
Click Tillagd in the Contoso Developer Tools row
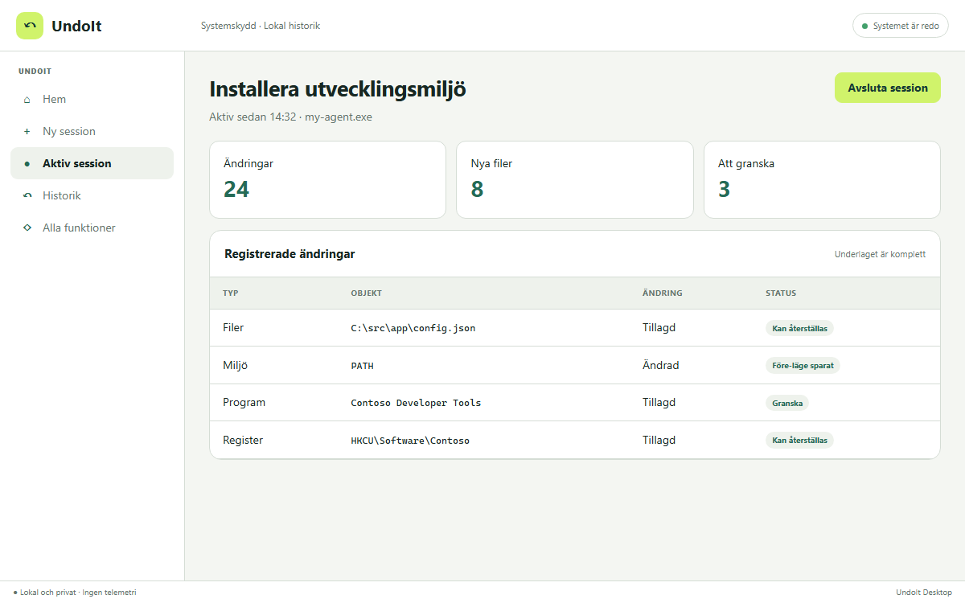coord(659,402)
